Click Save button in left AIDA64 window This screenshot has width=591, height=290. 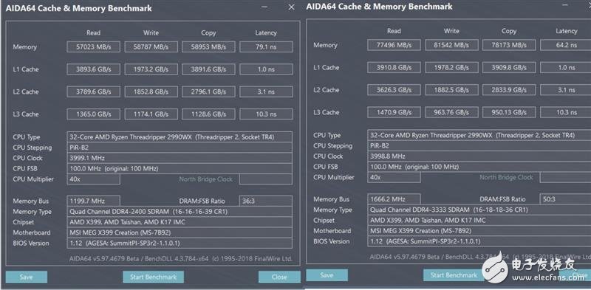(x=27, y=277)
